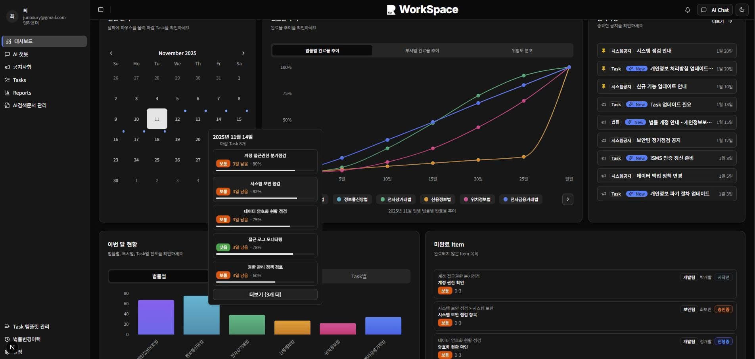The image size is (755, 359).
Task: Toggle the sidebar collapse icon
Action: [x=101, y=10]
